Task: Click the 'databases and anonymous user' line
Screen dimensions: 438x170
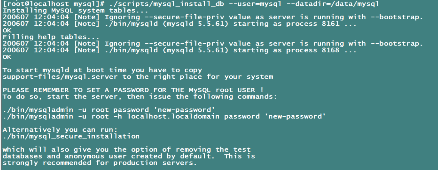Action: pyautogui.click(x=129, y=156)
